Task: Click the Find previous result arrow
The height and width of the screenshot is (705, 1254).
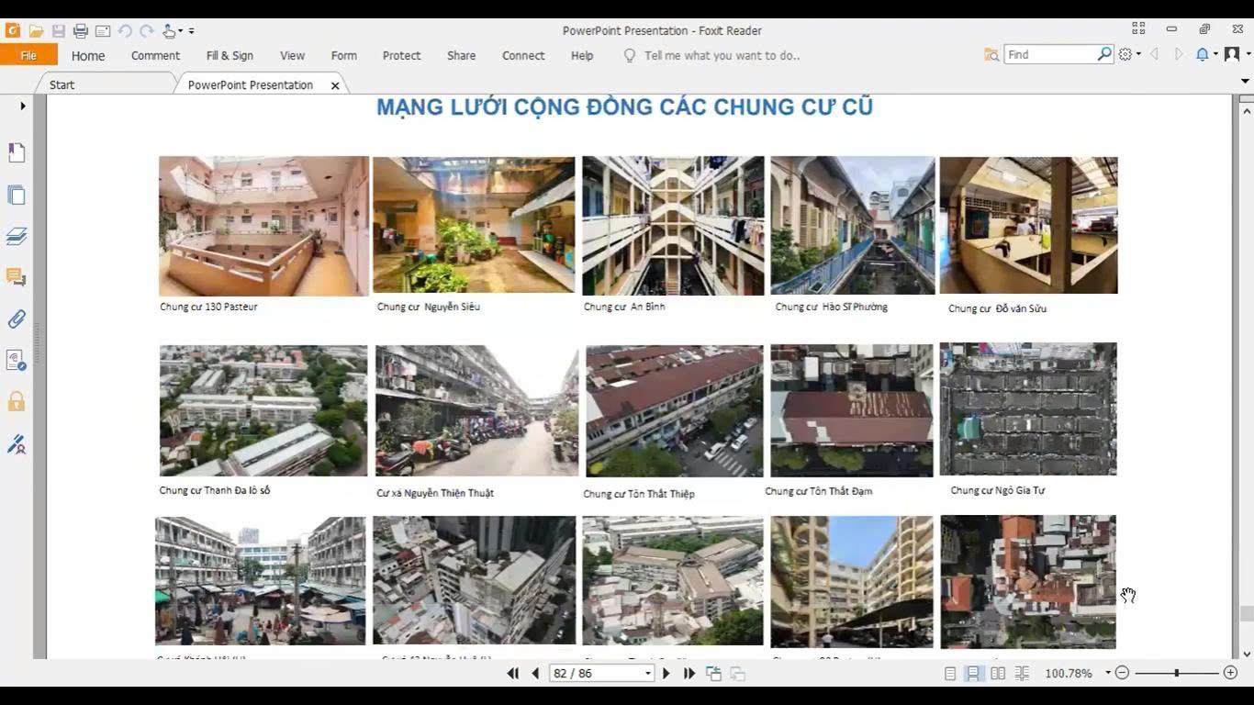Action: point(1154,54)
